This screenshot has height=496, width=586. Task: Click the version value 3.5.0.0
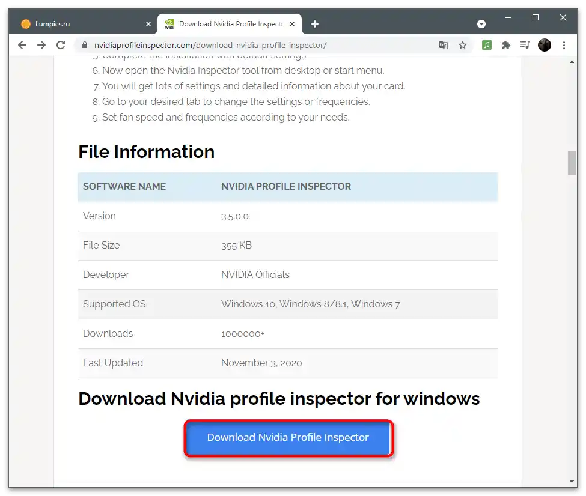(x=234, y=216)
